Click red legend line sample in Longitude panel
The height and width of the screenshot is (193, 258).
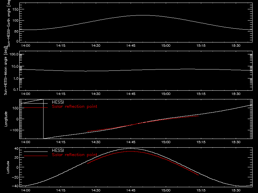36,108
